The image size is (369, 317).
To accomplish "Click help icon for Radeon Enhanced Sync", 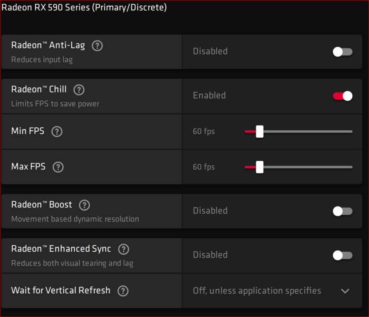I will 124,249.
